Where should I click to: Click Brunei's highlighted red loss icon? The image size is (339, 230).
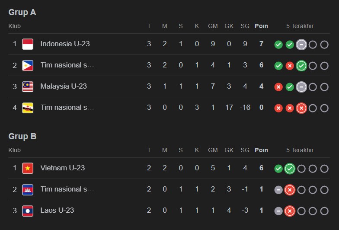pos(301,108)
